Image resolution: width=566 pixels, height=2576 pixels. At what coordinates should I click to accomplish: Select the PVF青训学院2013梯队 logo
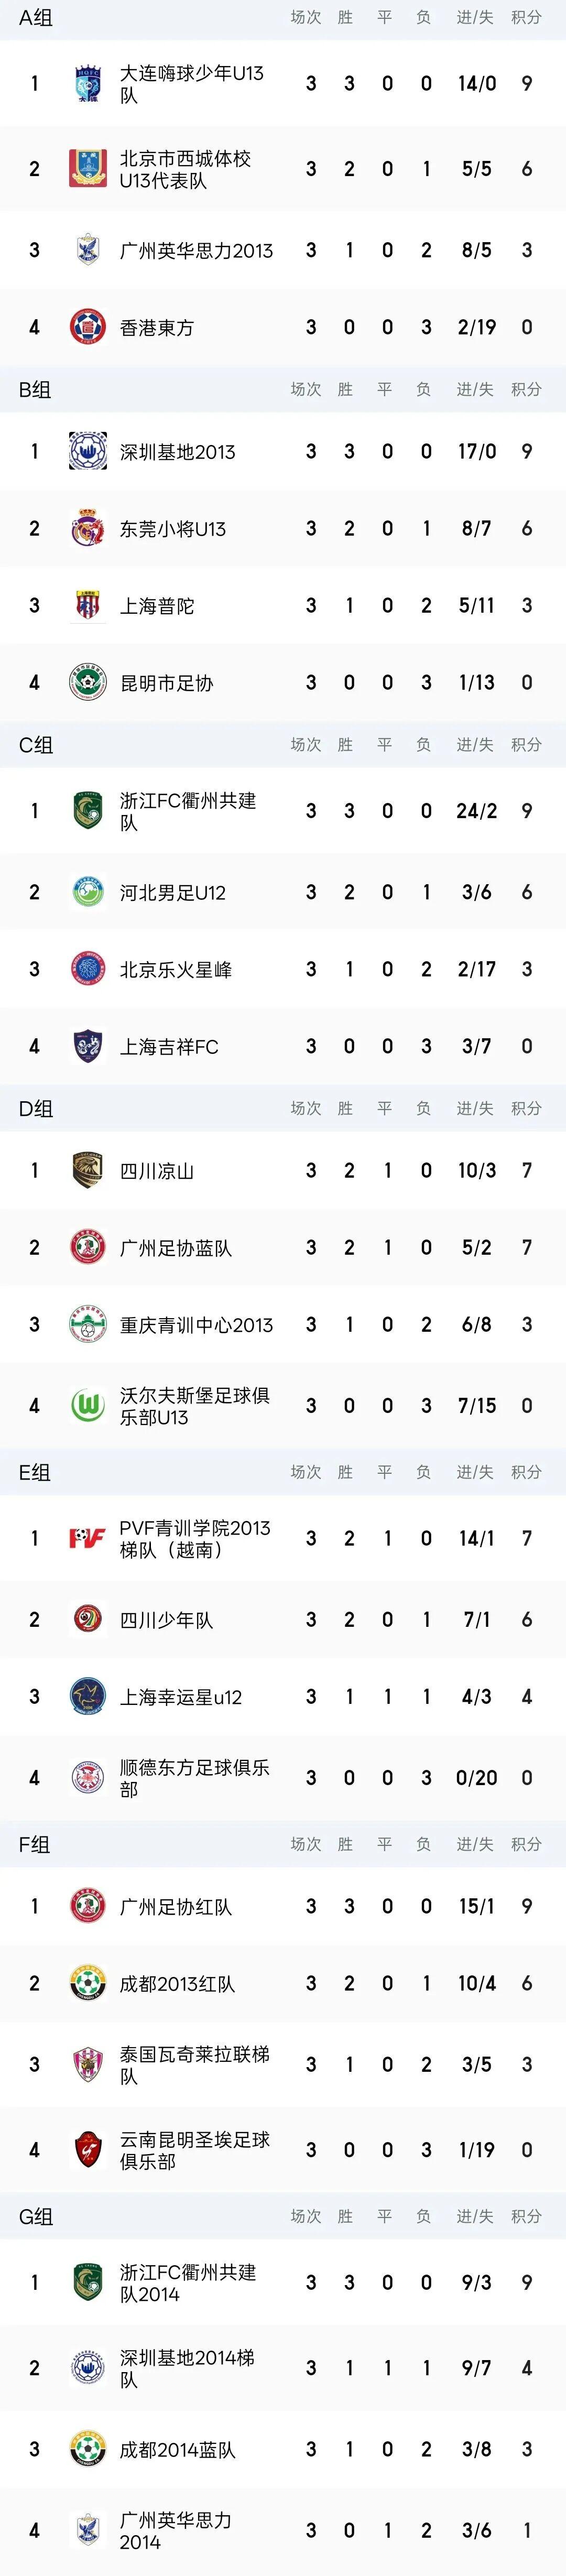point(88,1538)
